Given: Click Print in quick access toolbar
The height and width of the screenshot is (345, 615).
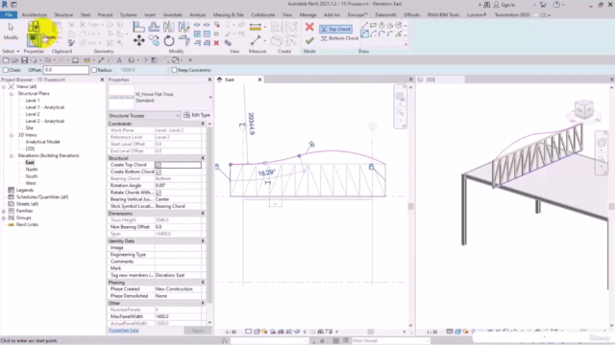Looking at the screenshot, I should 75,60.
